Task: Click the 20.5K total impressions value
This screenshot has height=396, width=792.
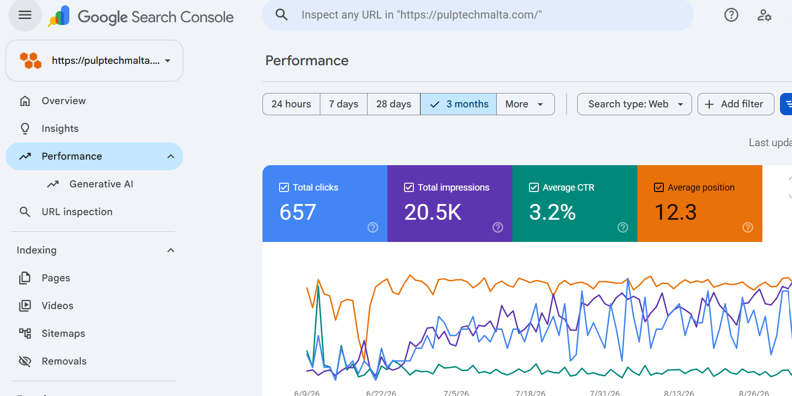Action: click(433, 212)
